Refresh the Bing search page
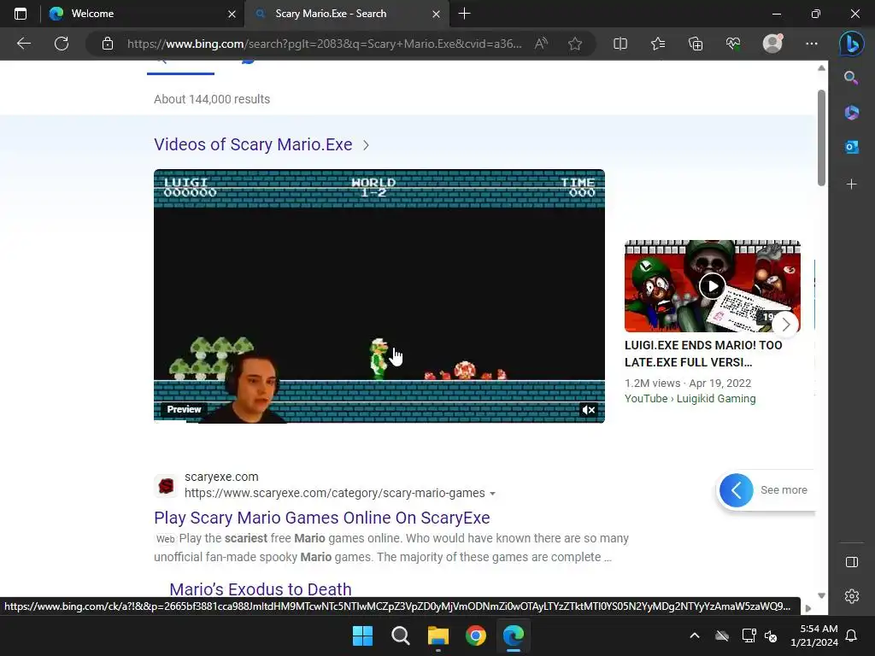The image size is (875, 656). pyautogui.click(x=62, y=44)
